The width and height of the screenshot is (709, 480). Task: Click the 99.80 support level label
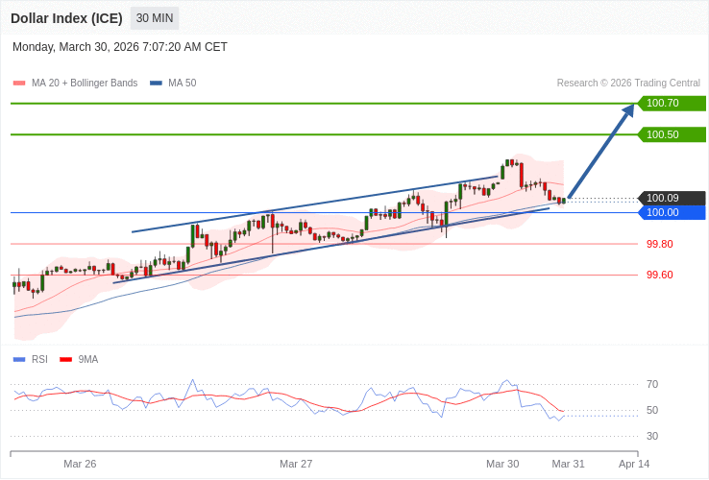click(x=659, y=244)
